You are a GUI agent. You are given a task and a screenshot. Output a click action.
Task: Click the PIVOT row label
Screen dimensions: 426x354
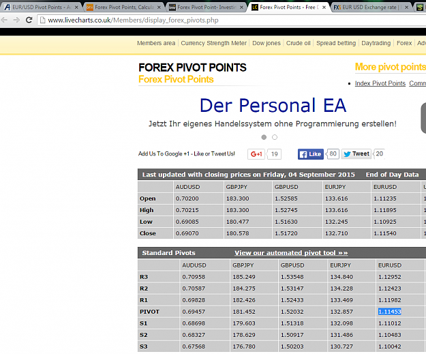coord(149,312)
